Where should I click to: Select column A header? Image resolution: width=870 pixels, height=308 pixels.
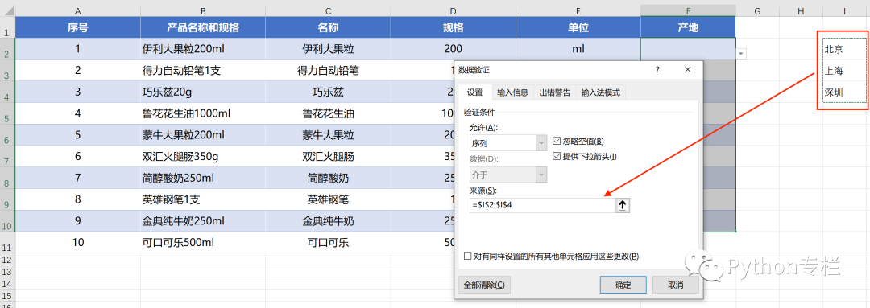pos(77,11)
